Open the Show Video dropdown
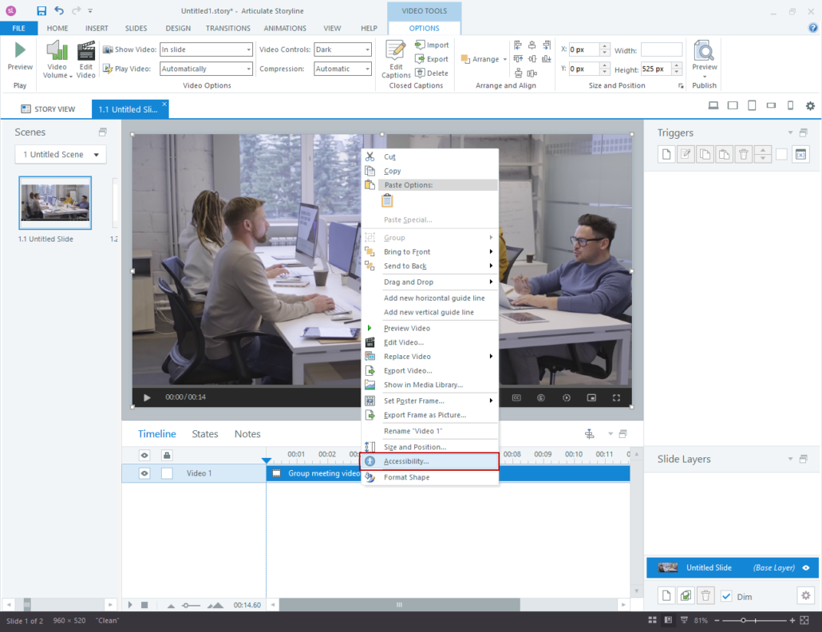Viewport: 822px width, 632px height. [206, 49]
